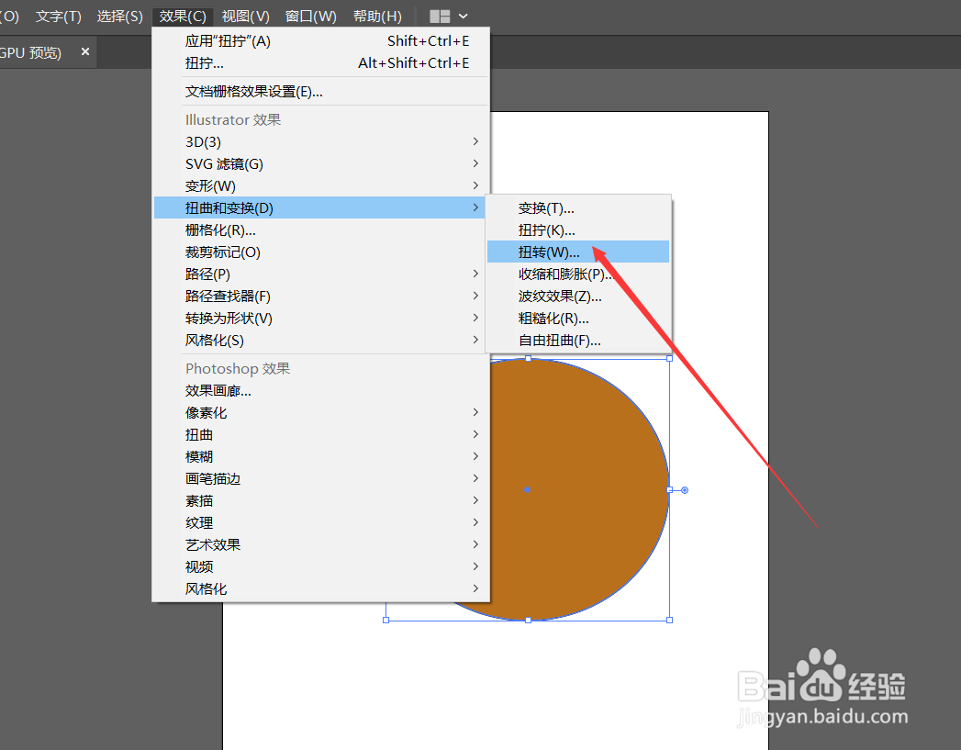Choose 粗糙化(R)... in the submenu
Image resolution: width=961 pixels, height=750 pixels.
click(578, 318)
